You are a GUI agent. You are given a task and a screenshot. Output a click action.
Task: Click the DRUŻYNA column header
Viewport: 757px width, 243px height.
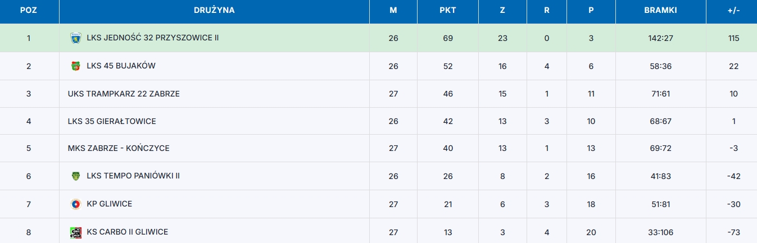pyautogui.click(x=214, y=11)
